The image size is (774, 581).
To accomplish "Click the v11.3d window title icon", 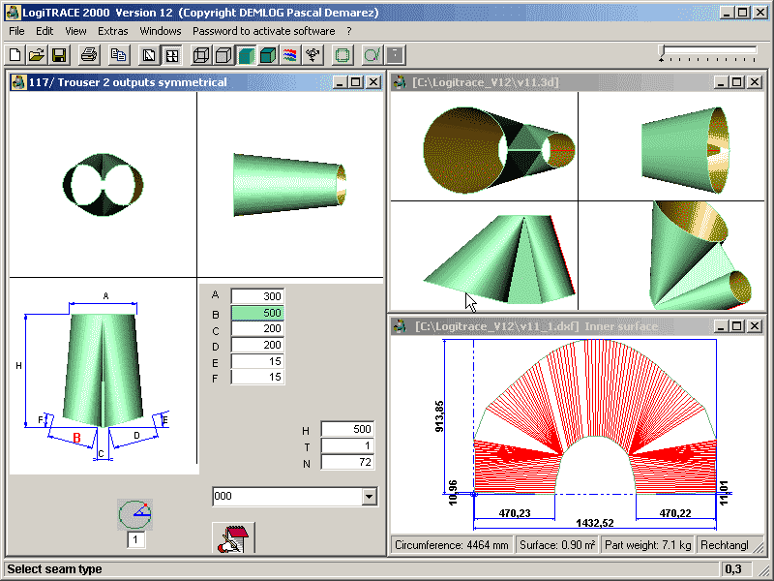I will click(x=400, y=82).
